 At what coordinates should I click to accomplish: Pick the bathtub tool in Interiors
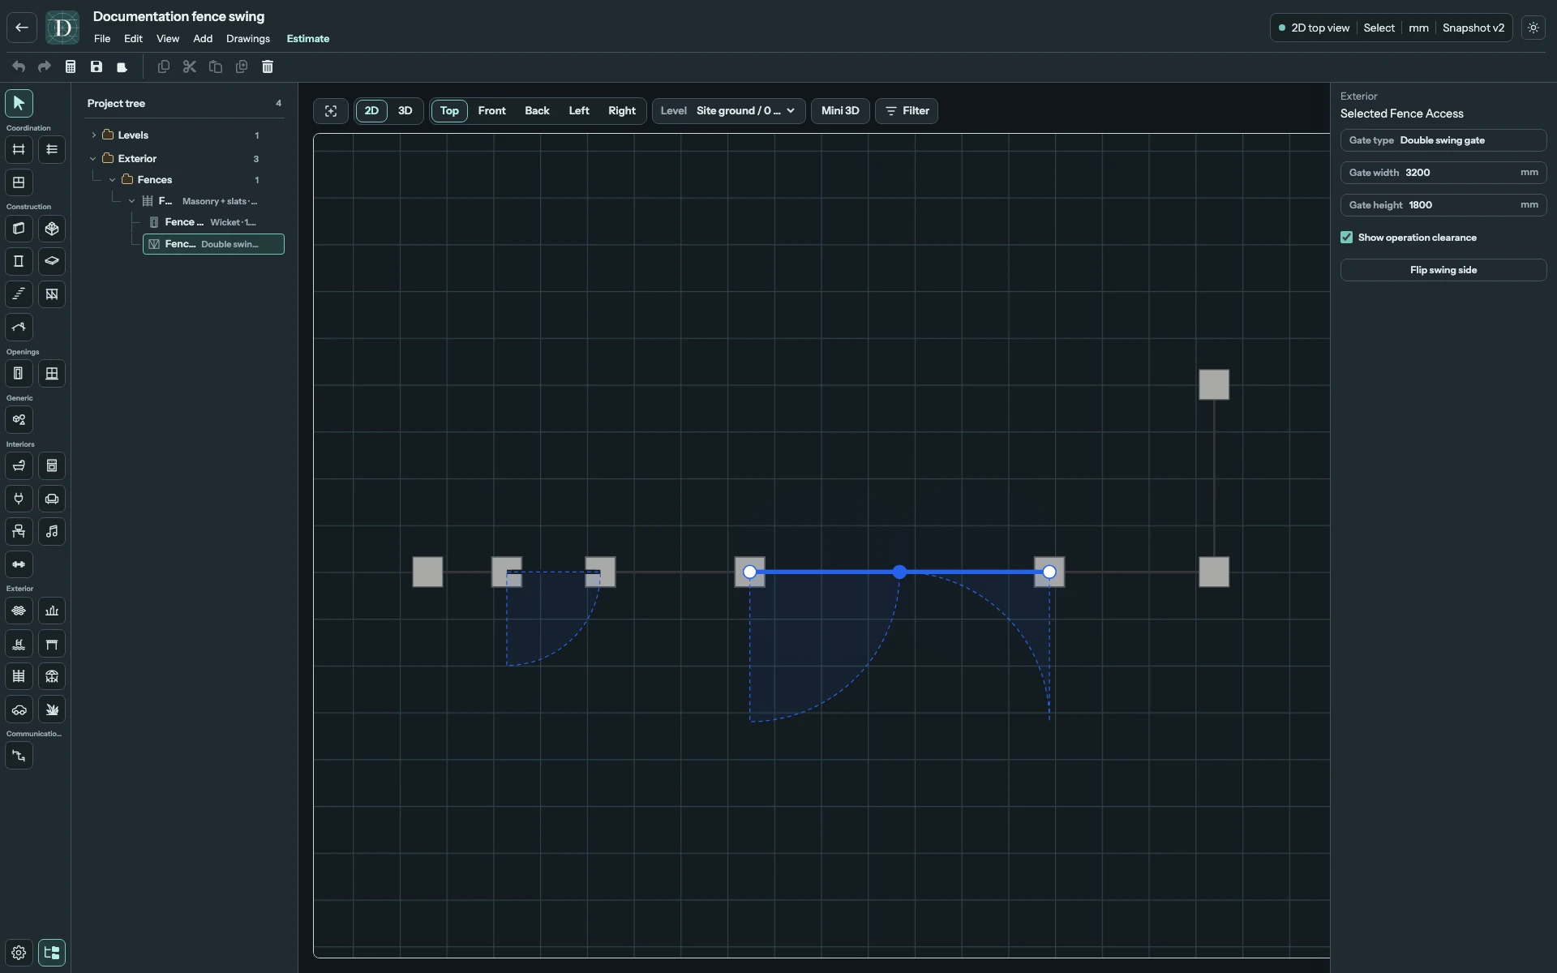pos(19,466)
